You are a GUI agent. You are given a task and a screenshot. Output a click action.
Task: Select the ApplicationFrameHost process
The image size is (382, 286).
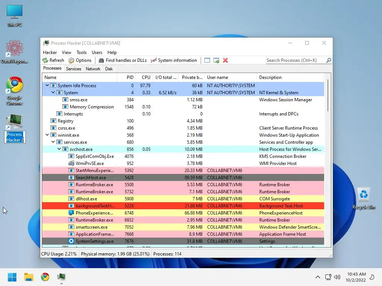(x=183, y=234)
